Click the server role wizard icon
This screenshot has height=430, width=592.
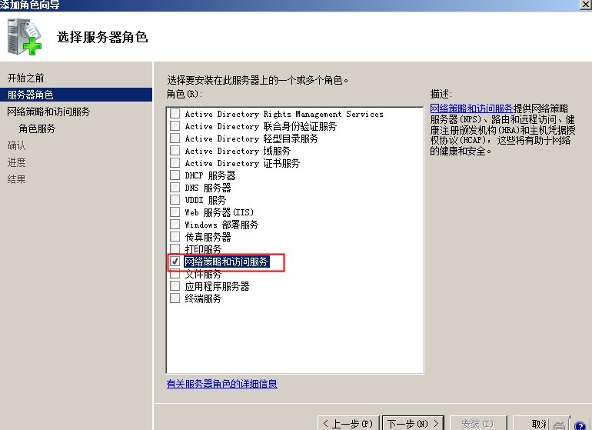(25, 37)
